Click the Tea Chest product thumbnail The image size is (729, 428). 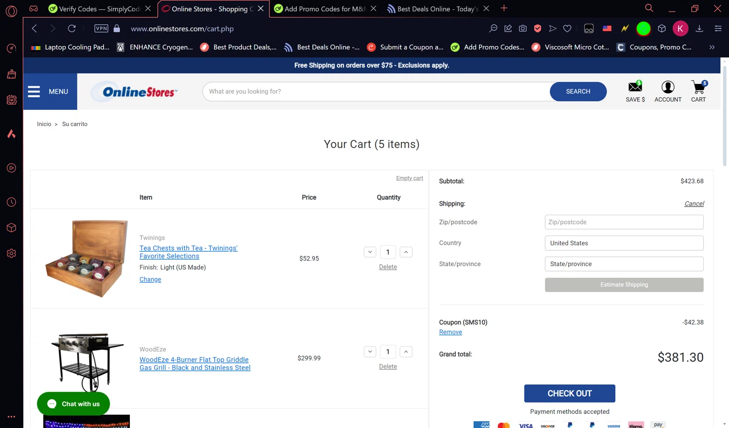pyautogui.click(x=87, y=258)
